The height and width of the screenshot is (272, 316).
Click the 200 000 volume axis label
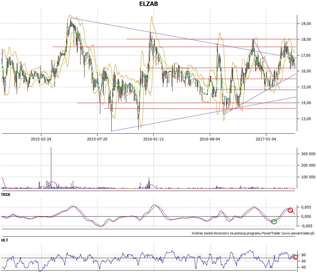[x=308, y=165]
